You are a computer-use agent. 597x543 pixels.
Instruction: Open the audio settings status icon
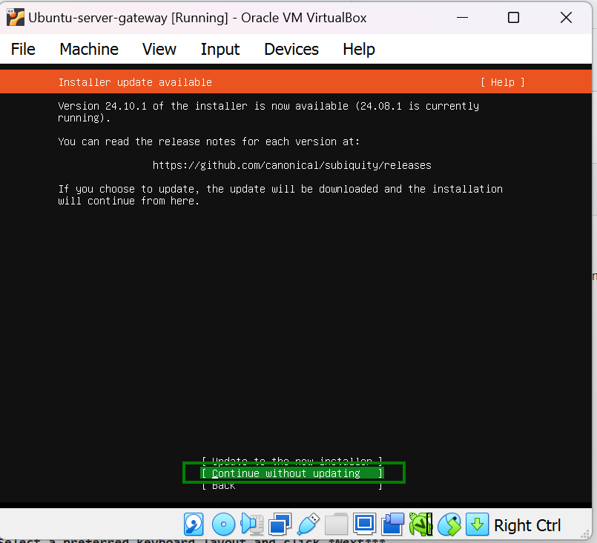[x=252, y=524]
